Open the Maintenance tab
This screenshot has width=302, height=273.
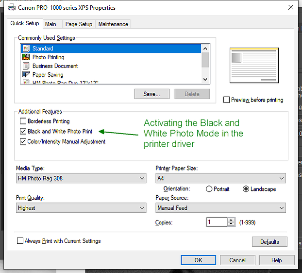coord(113,24)
